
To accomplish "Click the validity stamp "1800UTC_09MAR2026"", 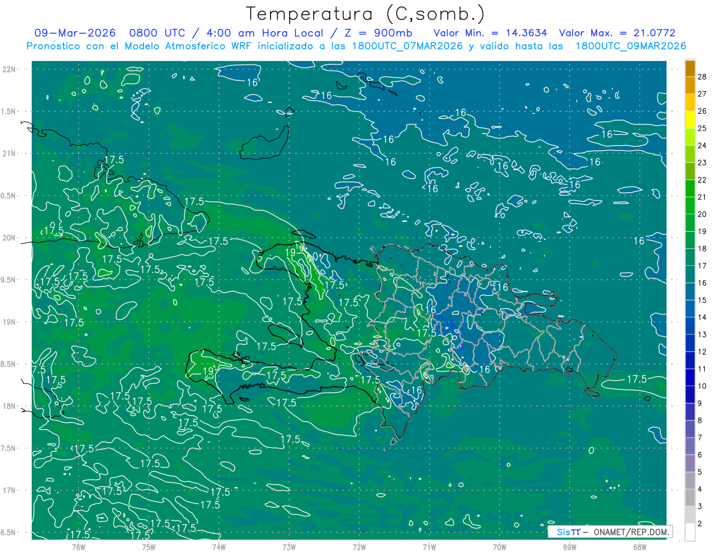I will [630, 46].
